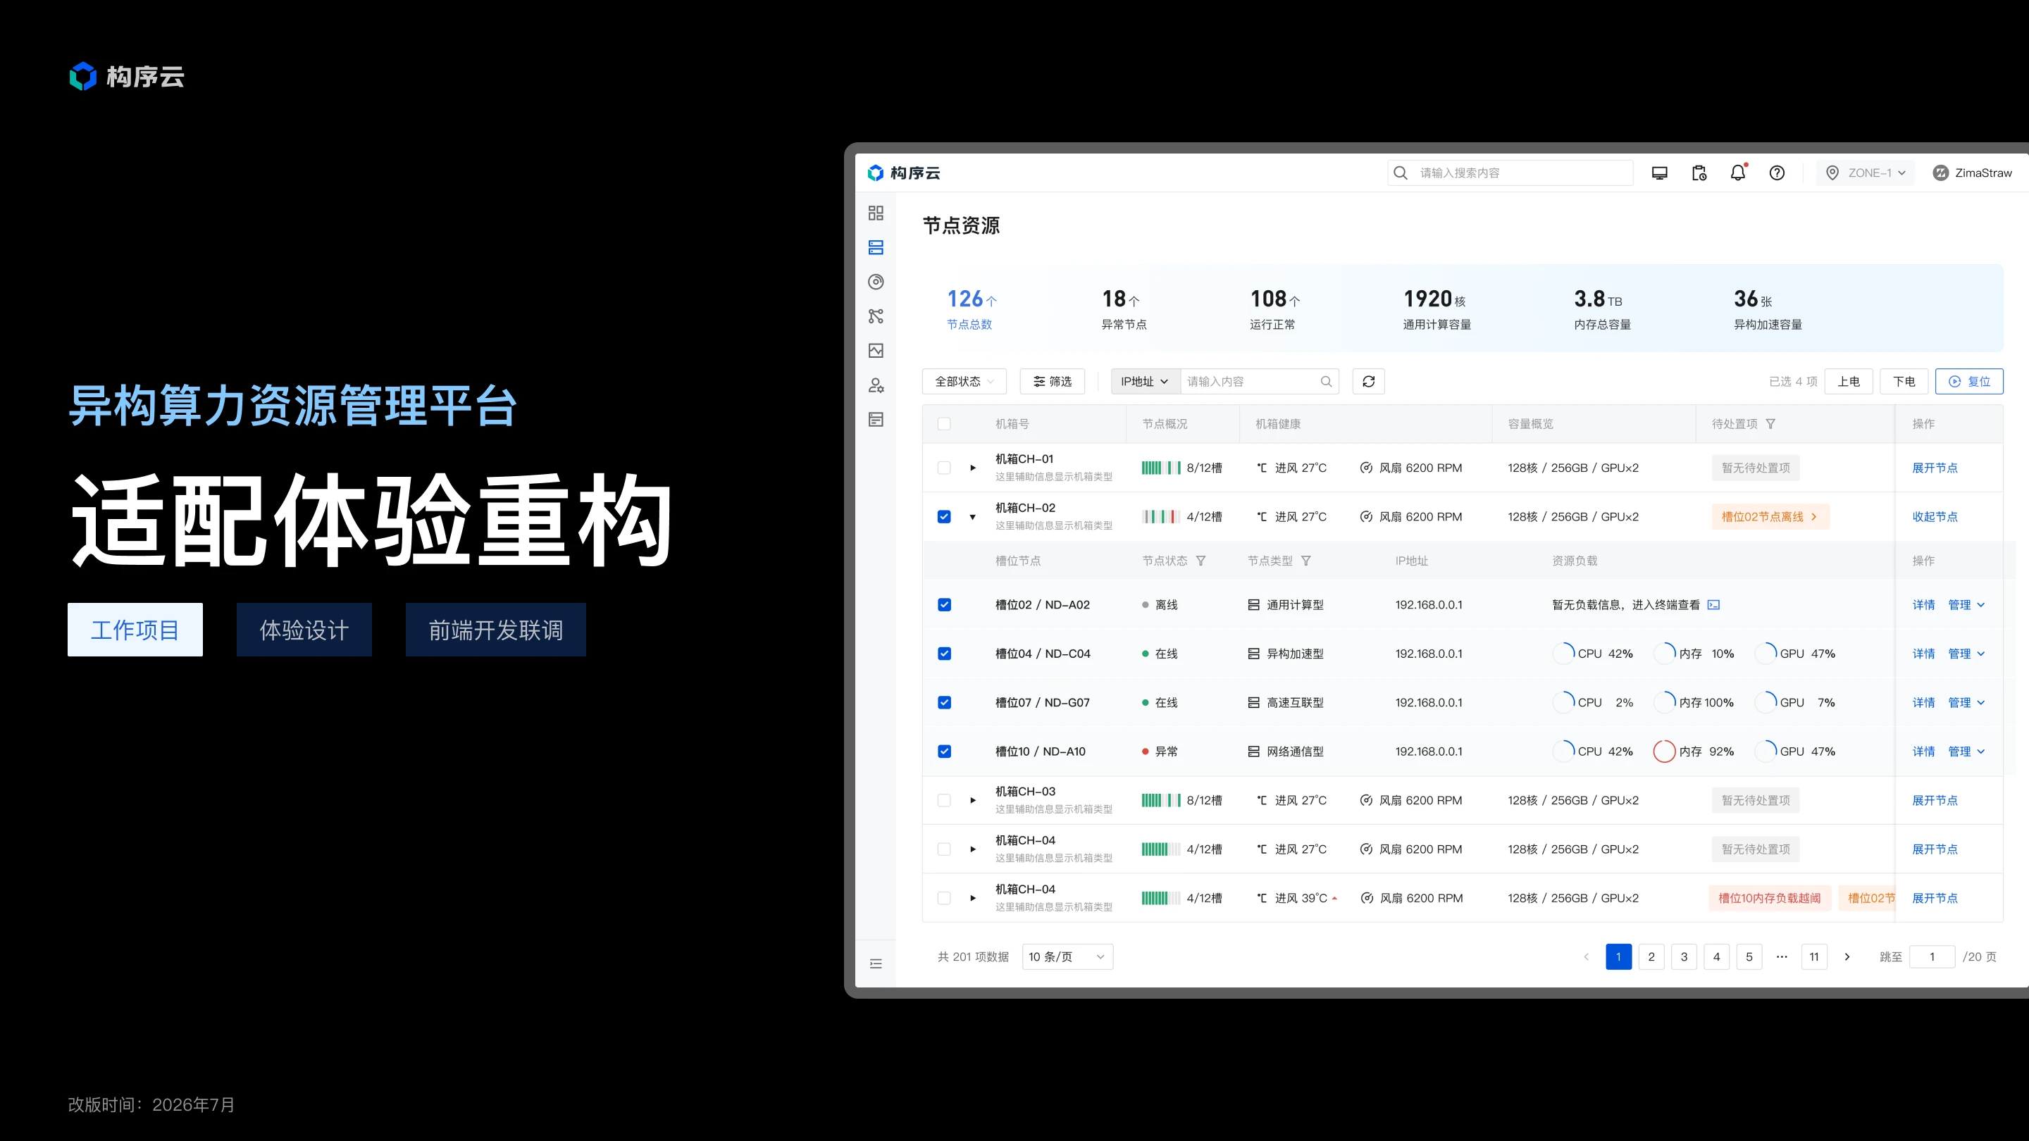The height and width of the screenshot is (1141, 2029).
Task: Click the refresh icon button beside IP search
Action: [x=1369, y=381]
